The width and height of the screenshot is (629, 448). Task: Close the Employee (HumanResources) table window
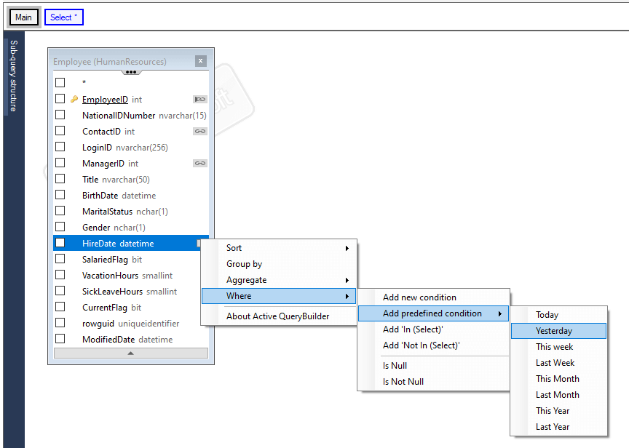pyautogui.click(x=200, y=61)
